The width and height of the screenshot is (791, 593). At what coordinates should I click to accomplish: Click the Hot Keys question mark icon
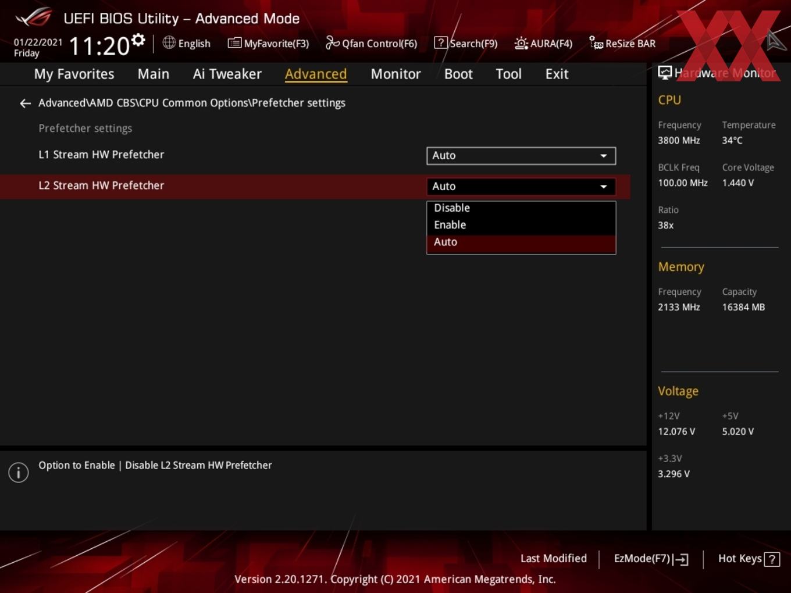[x=772, y=559]
